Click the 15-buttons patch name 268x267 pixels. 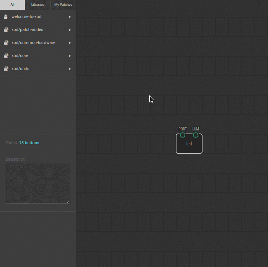[x=29, y=143]
